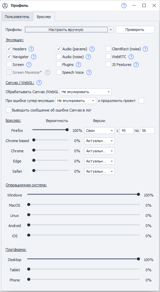Viewport: 160px width, 292px height.
Task: Click help icon beside Canvas / WebGL heading
Action: point(39,83)
